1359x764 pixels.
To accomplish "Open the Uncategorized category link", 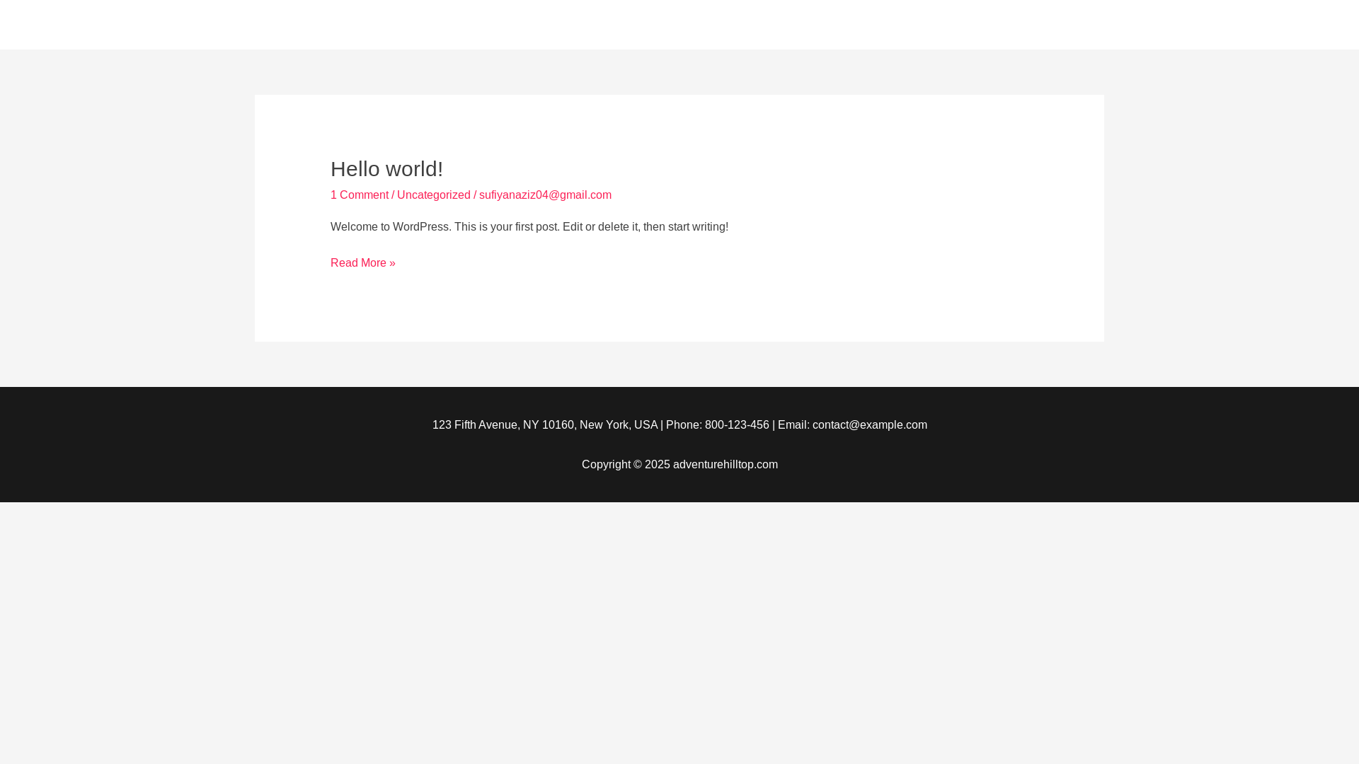I will [x=434, y=195].
